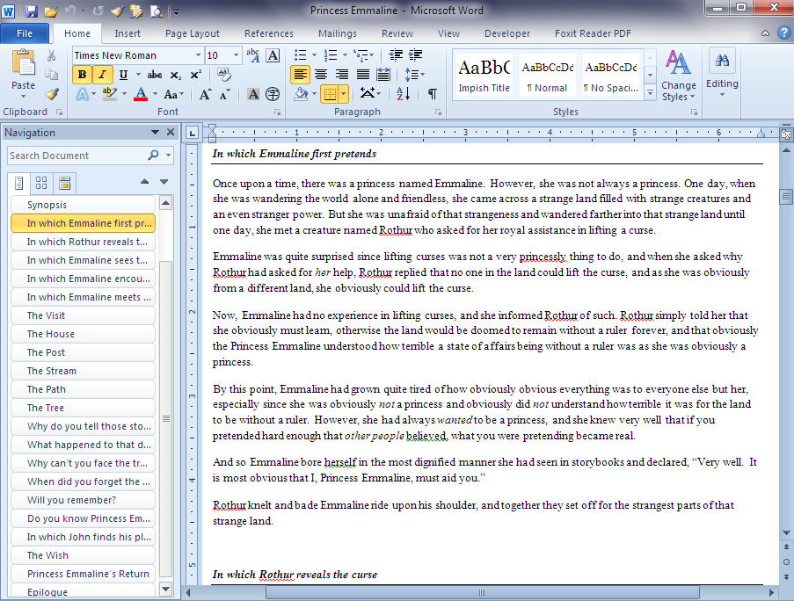Jump to The Stream heading
The height and width of the screenshot is (601, 794).
pos(83,371)
